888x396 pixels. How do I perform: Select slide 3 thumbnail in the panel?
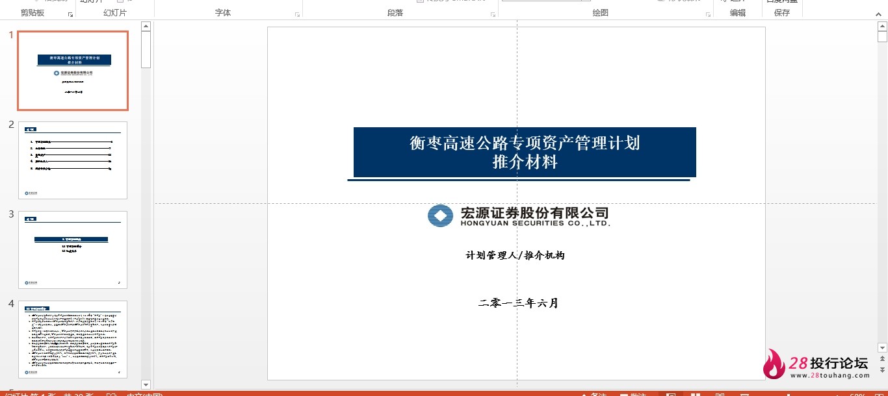[x=73, y=250]
